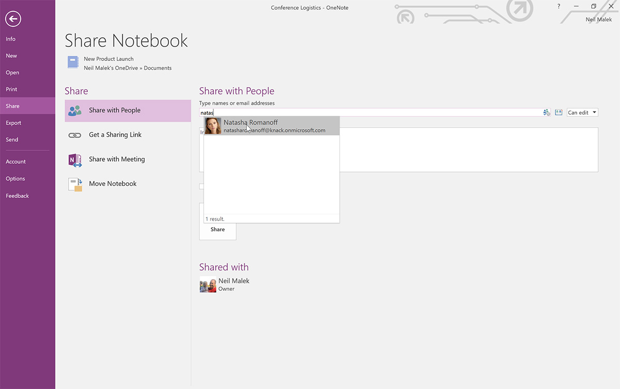Click the New Product Launch notebook icon
Screen dimensions: 620x389
(72, 62)
